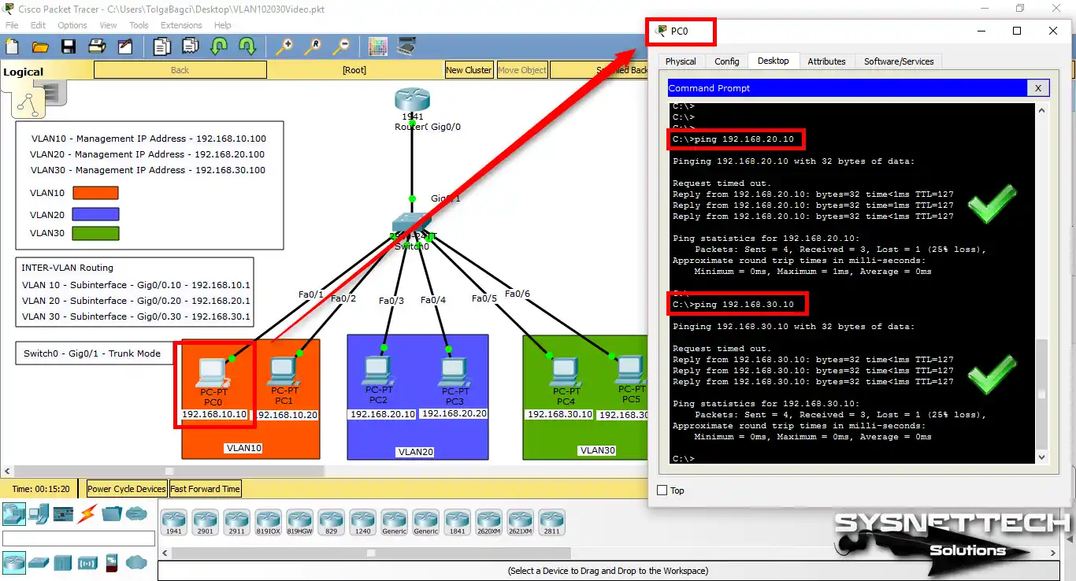Select the 2811 router device icon
This screenshot has height=581, width=1076.
tap(551, 521)
